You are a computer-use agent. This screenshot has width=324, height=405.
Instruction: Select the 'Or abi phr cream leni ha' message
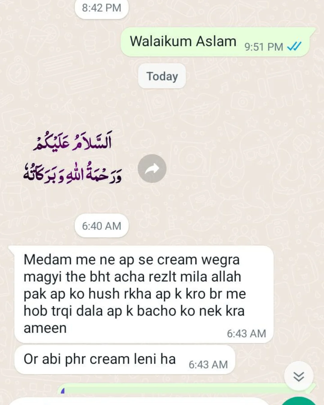pos(124,359)
